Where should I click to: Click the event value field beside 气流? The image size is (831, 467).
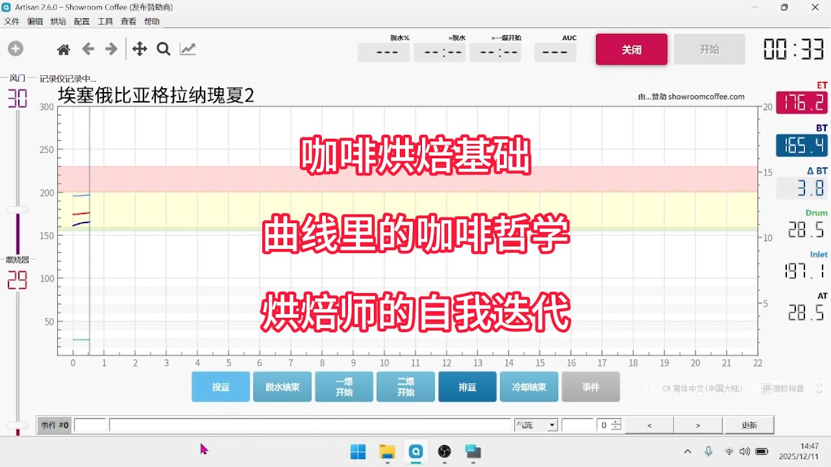(578, 425)
